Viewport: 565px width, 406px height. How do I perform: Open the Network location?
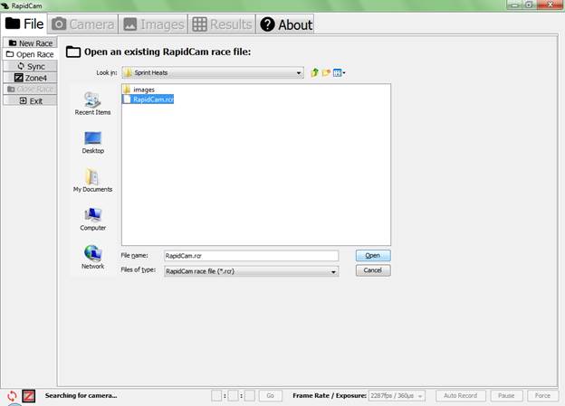point(92,258)
